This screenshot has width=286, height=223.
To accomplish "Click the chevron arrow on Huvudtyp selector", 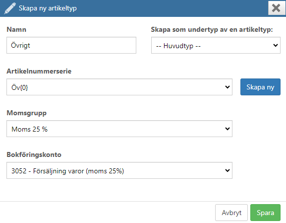I will pyautogui.click(x=276, y=45).
